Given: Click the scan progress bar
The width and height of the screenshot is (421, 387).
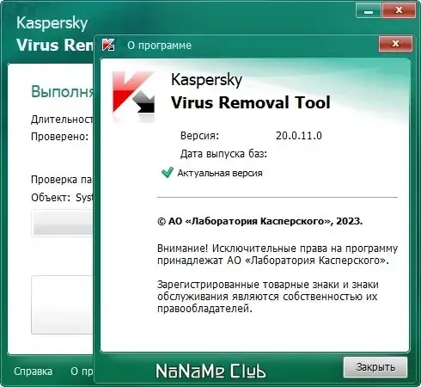Looking at the screenshot, I should coord(63,224).
